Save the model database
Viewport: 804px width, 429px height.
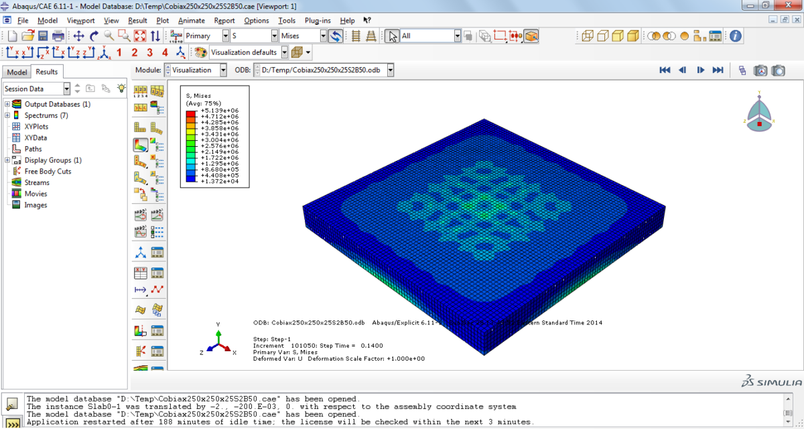pos(42,36)
